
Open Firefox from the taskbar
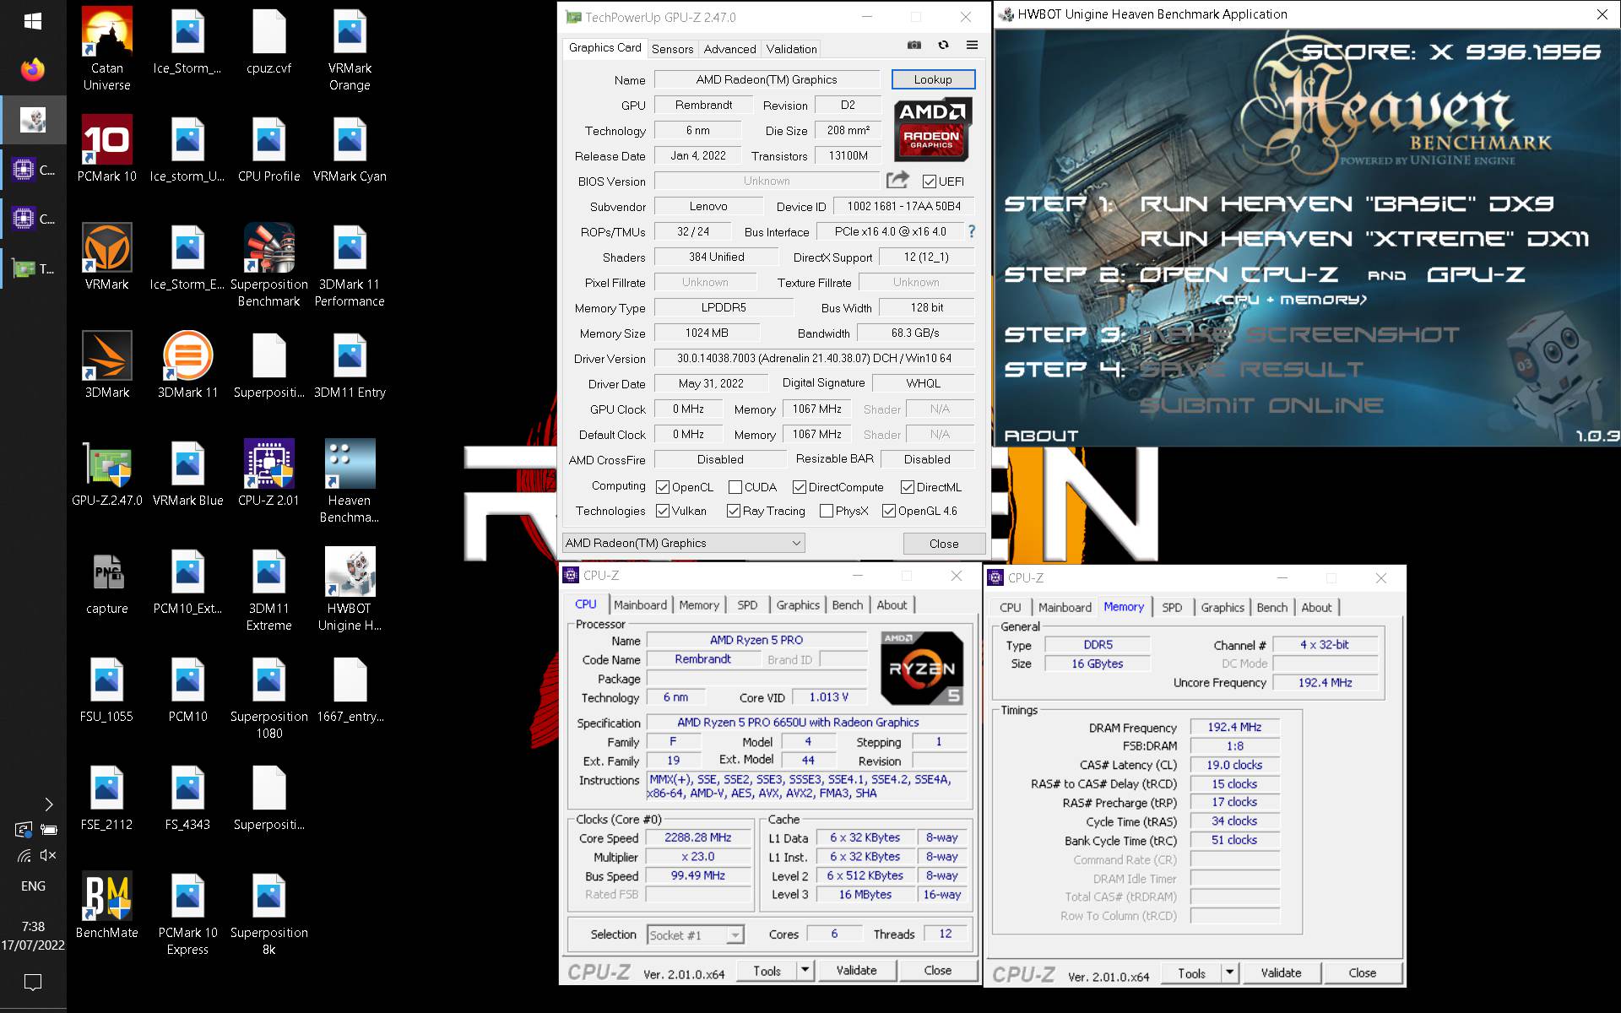coord(33,69)
